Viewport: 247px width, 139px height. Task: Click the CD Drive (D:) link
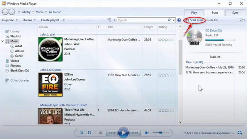point(213,31)
